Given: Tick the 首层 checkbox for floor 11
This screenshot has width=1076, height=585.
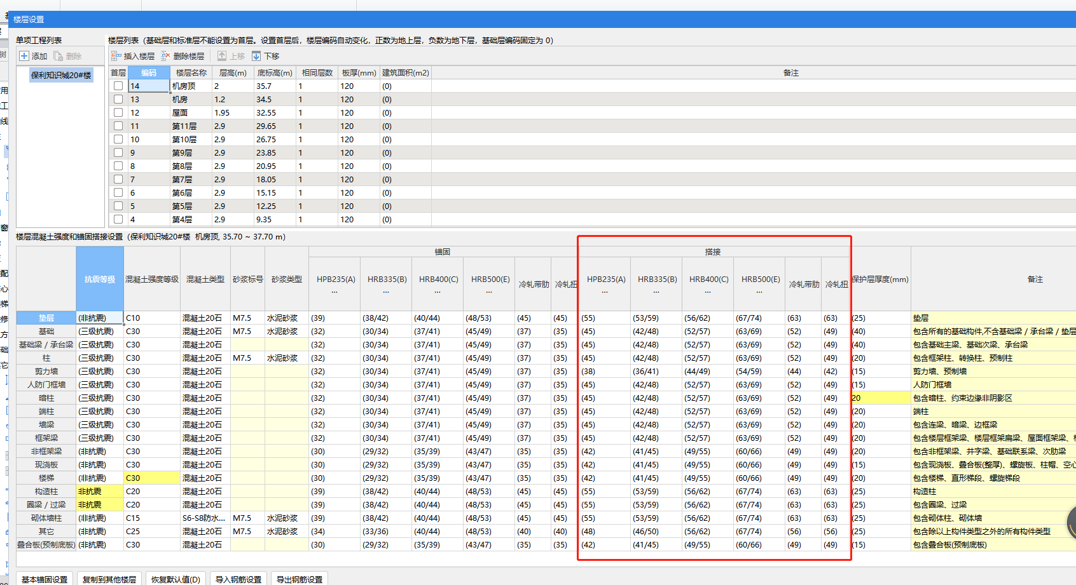Looking at the screenshot, I should [118, 126].
